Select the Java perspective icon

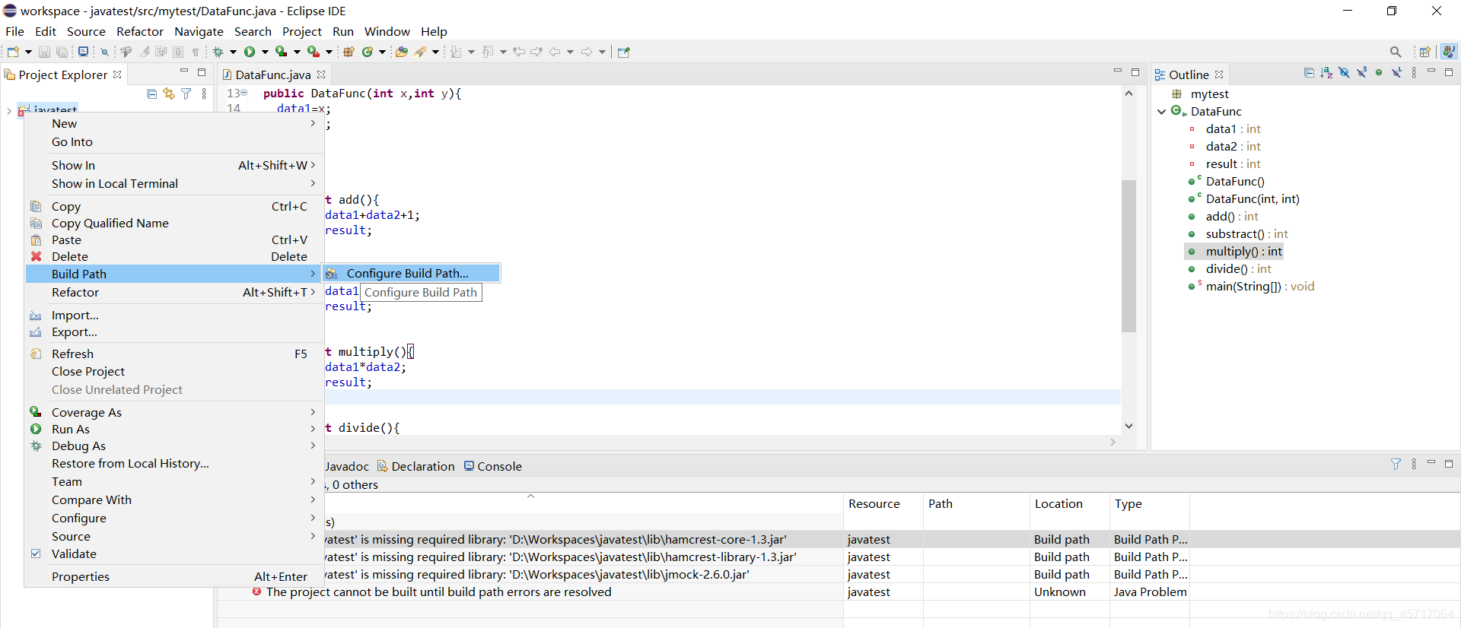point(1449,52)
